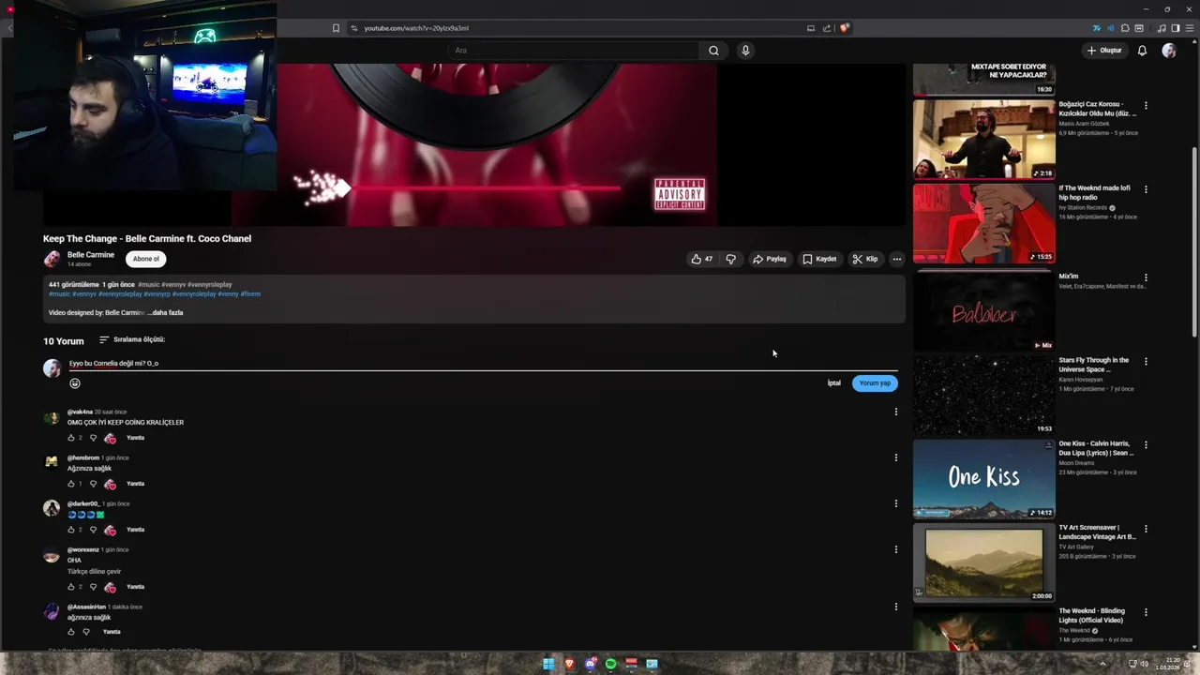Click the taskbar volume speaker icon
The width and height of the screenshot is (1200, 675).
point(1144,664)
